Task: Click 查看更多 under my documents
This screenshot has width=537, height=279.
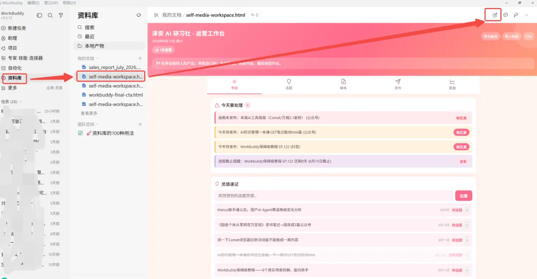Action: coord(89,113)
